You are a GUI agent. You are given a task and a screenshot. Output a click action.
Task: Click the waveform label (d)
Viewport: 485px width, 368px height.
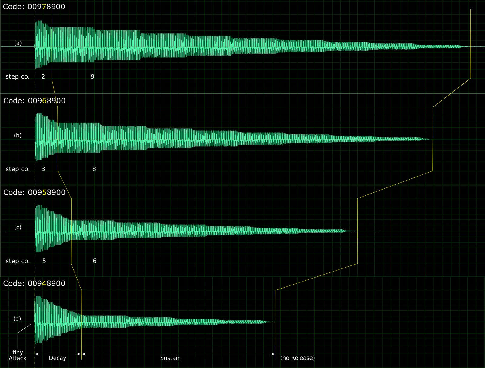pos(17,319)
